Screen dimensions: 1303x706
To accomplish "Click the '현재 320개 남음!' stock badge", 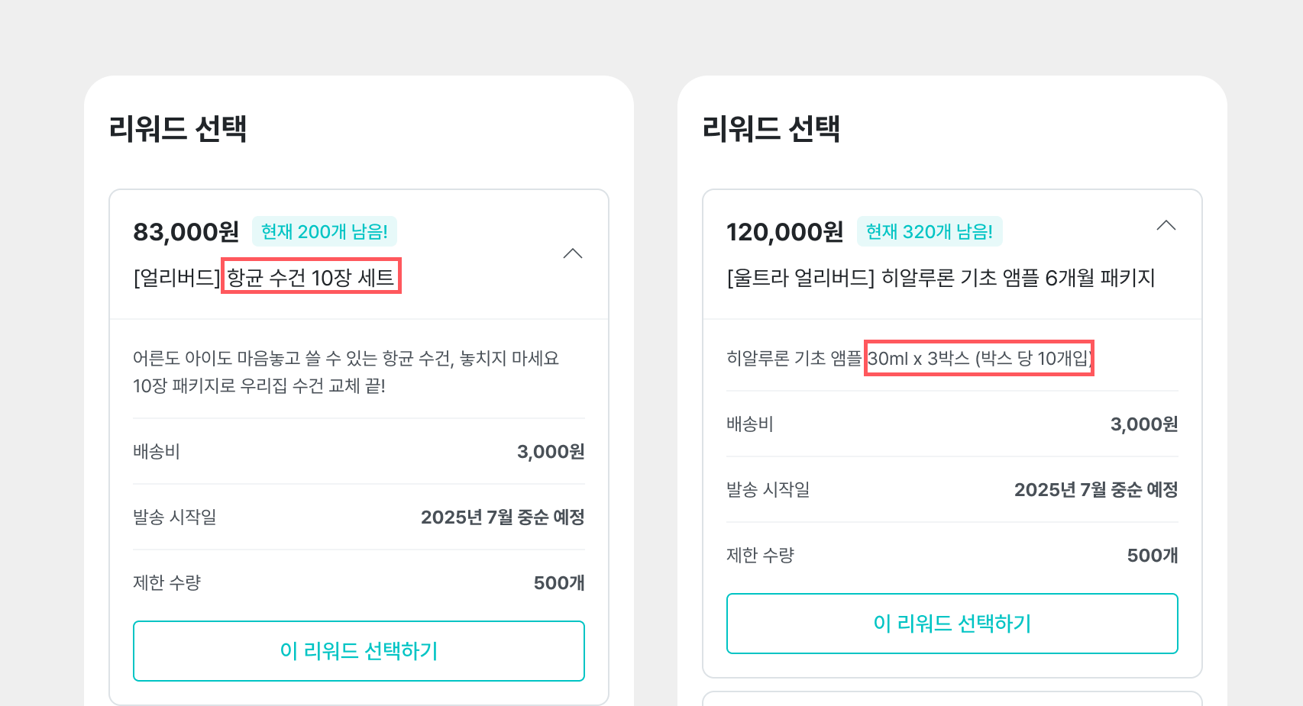I will tap(930, 231).
